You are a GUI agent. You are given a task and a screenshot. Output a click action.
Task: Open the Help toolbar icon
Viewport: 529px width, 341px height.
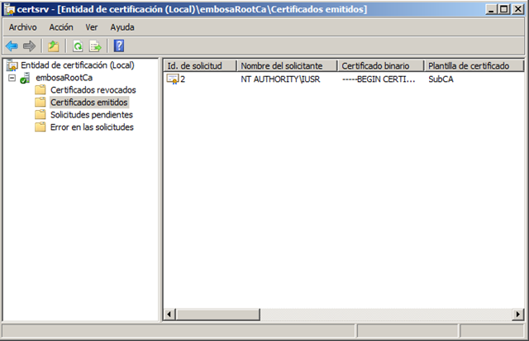click(x=119, y=46)
